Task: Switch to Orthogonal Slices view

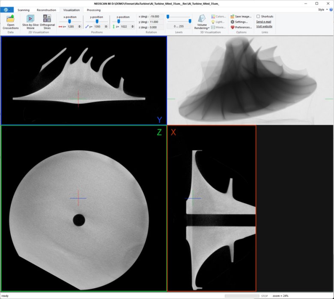Action: (x=47, y=19)
